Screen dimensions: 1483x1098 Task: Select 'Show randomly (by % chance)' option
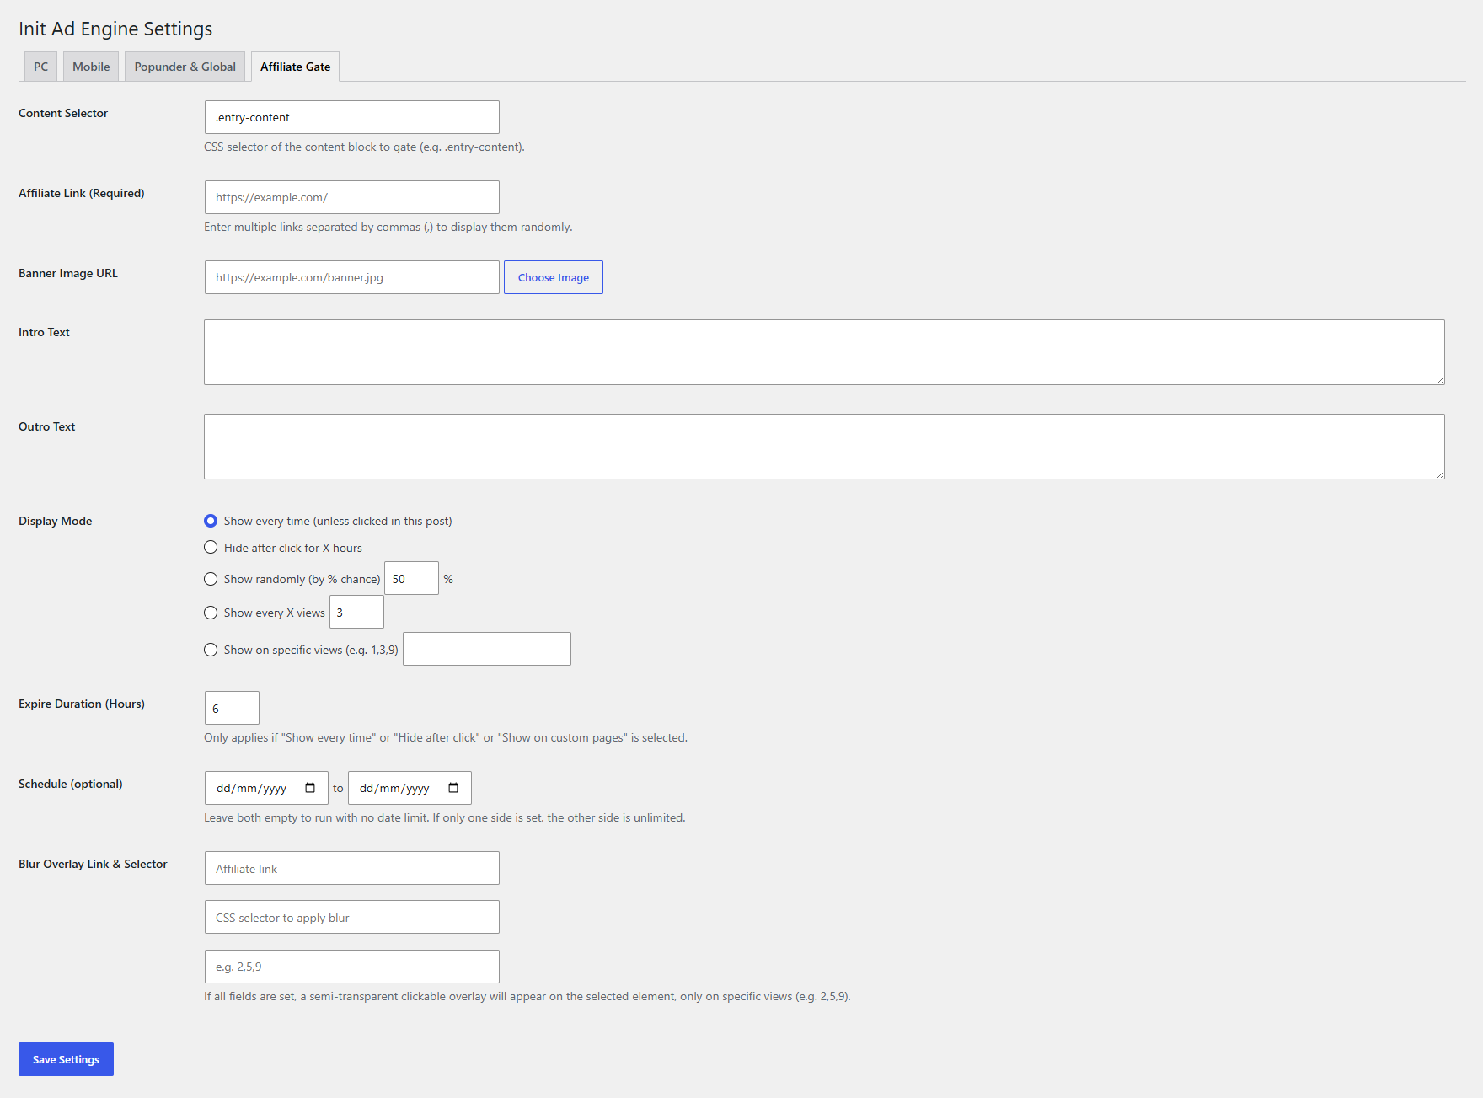[x=211, y=579]
